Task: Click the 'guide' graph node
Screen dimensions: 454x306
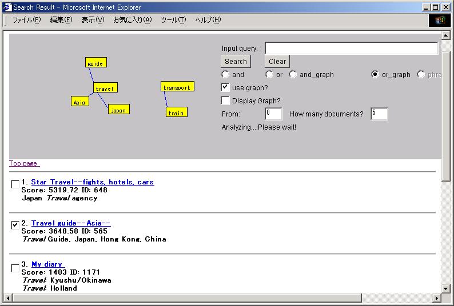Action: 95,63
